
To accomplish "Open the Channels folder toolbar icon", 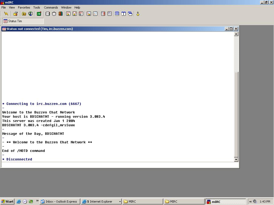I will [x=24, y=14].
